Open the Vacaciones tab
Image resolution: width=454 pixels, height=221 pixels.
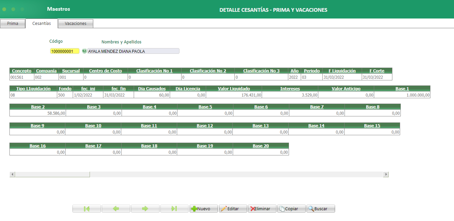(75, 24)
